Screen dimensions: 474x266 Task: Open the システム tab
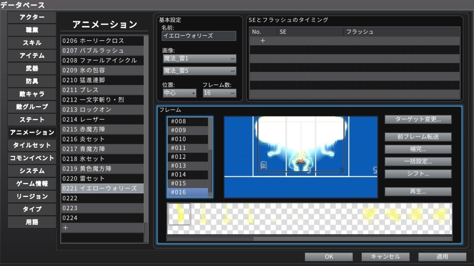tap(32, 171)
